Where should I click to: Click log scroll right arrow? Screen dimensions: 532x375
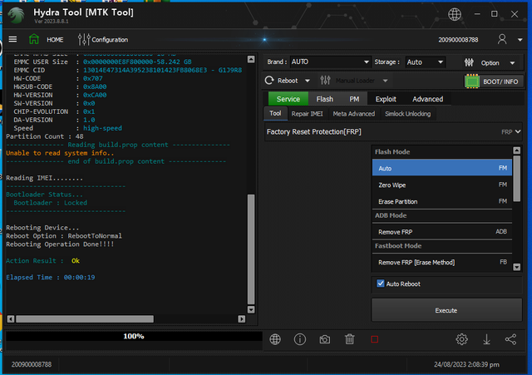(242, 319)
